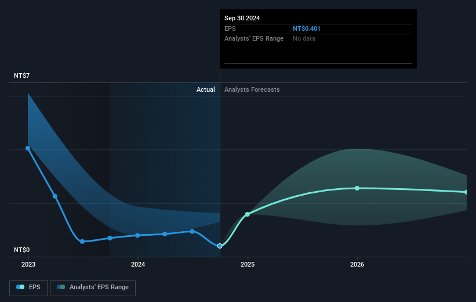The image size is (476, 302).
Task: Click the Sep 30 2024 tooltip date
Action: click(242, 18)
